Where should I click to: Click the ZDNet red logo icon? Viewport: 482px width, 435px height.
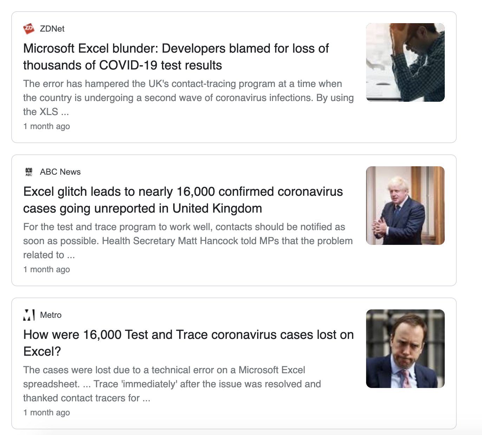coord(29,28)
